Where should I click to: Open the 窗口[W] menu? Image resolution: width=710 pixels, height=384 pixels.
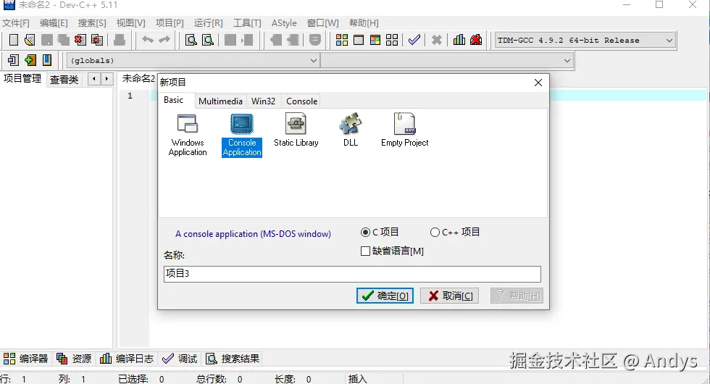pyautogui.click(x=323, y=22)
